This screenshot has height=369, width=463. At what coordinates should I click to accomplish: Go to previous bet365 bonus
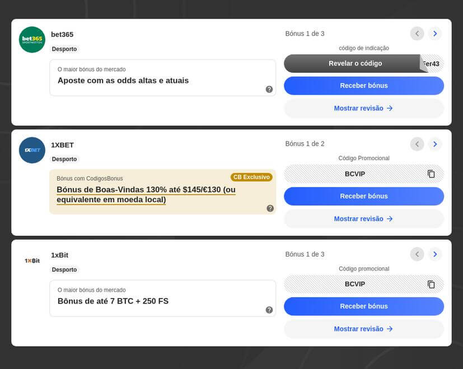click(x=417, y=34)
